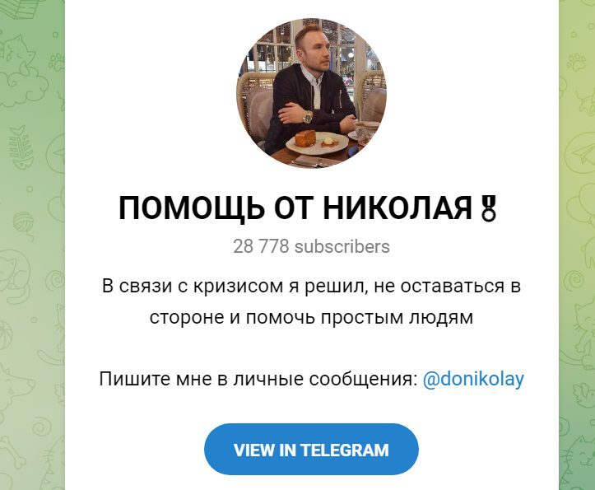
Task: Click the VIEW IN TELEGRAM button
Action: pyautogui.click(x=312, y=450)
